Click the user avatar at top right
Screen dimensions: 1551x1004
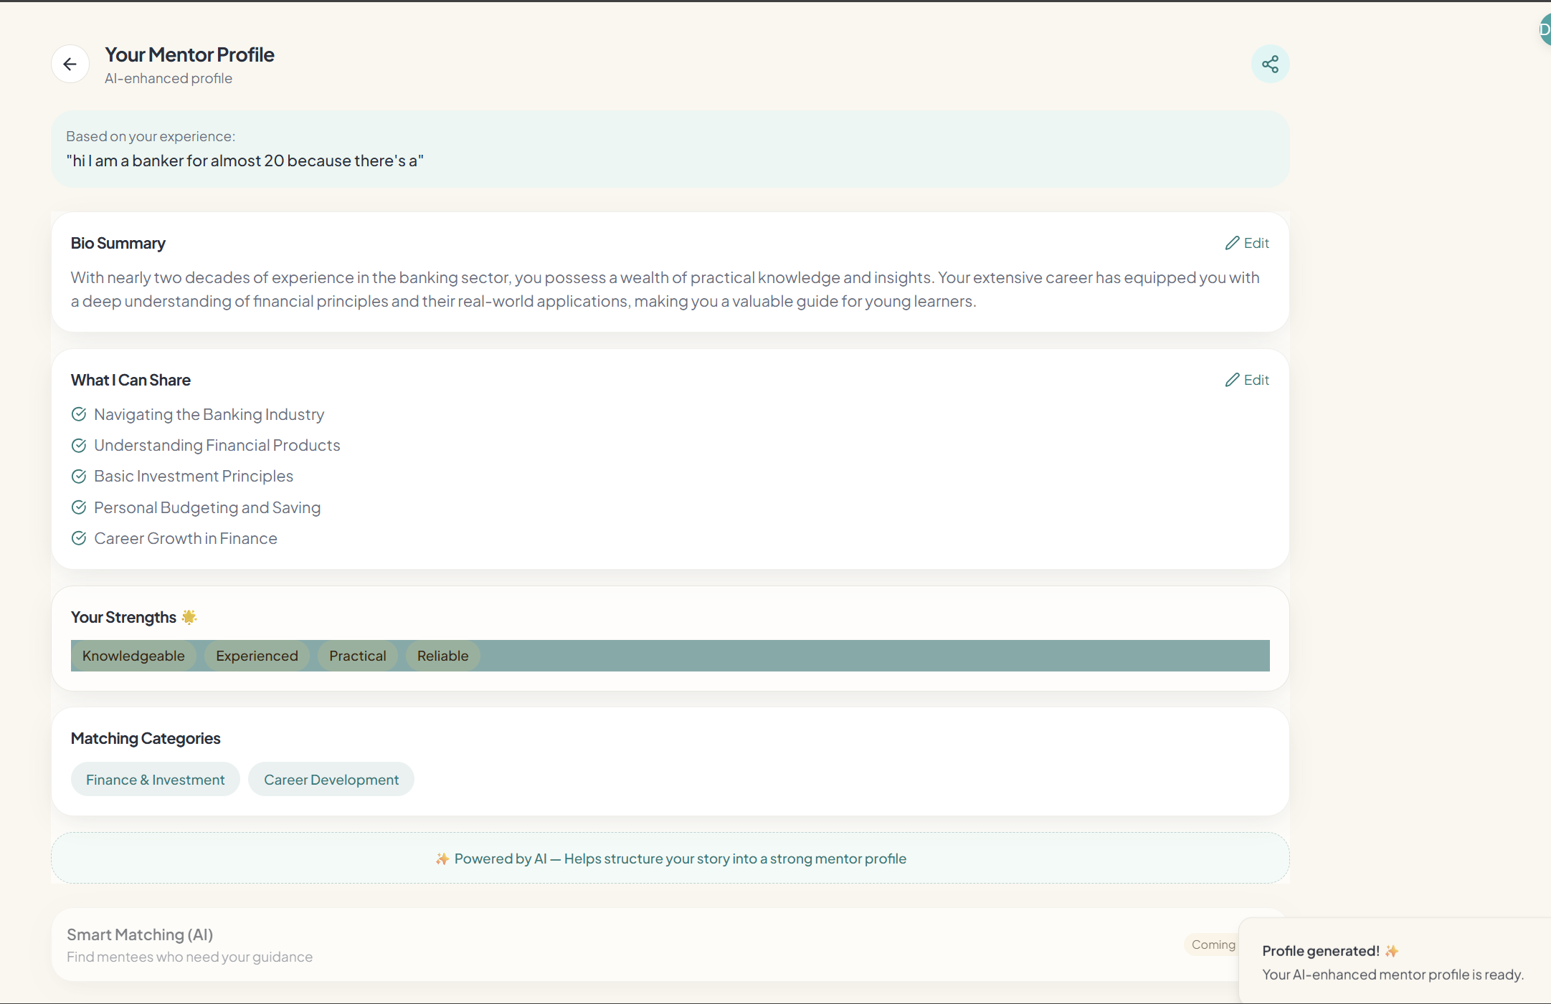tap(1544, 30)
